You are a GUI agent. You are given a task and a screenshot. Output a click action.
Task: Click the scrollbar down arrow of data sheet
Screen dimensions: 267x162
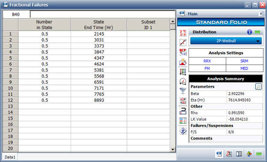coord(173,149)
